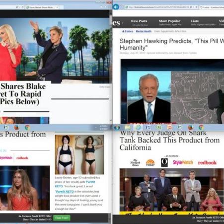Open the New Posts menu item
Image resolution: width=224 pixels, height=224 pixels.
pyautogui.click(x=139, y=21)
